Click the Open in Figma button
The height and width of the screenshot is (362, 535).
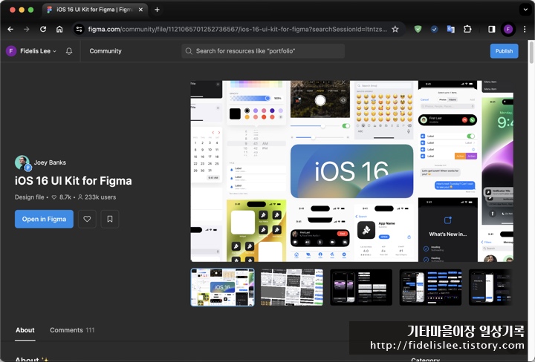44,219
